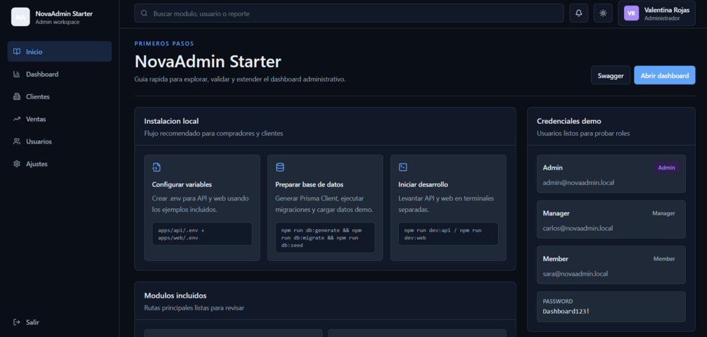
Task: Click the Rutas principales listas para revisar text
Action: point(194,308)
